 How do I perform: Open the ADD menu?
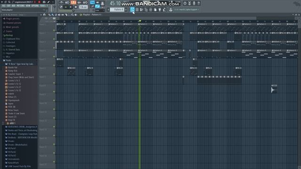[14, 6]
